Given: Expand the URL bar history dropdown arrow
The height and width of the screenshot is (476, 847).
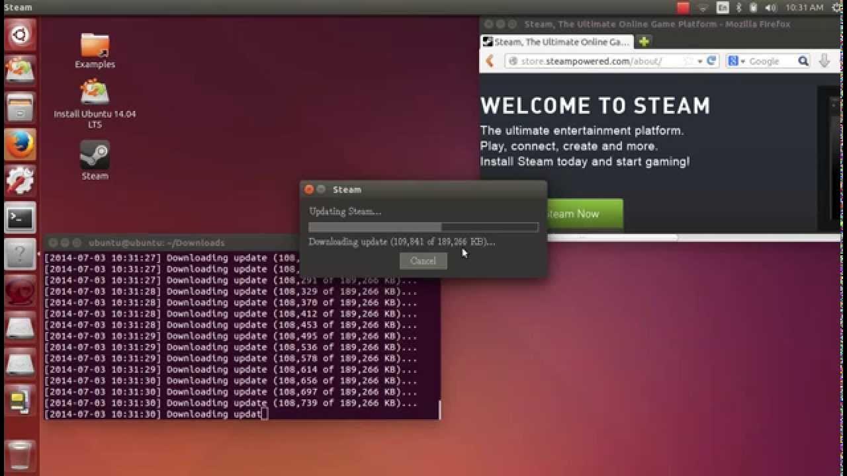Looking at the screenshot, I should click(x=700, y=61).
